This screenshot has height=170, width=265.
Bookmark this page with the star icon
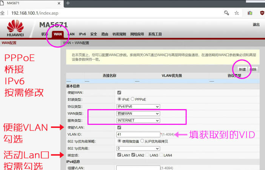point(237,13)
